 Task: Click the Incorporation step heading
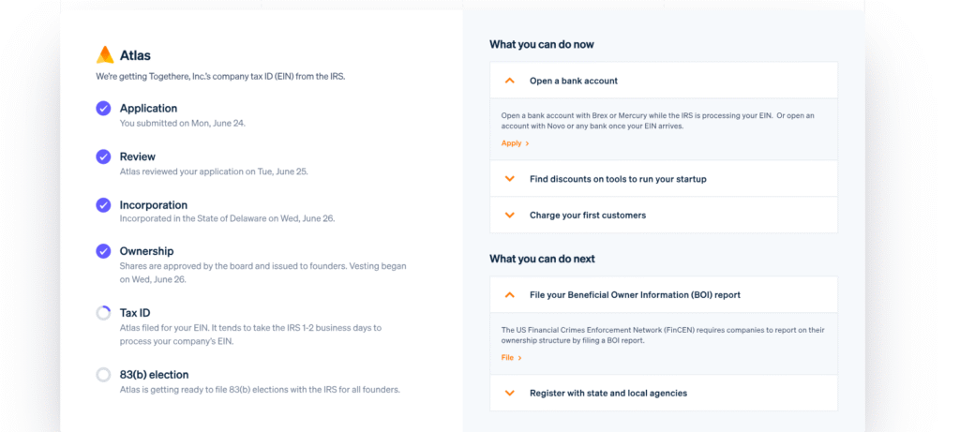(154, 205)
